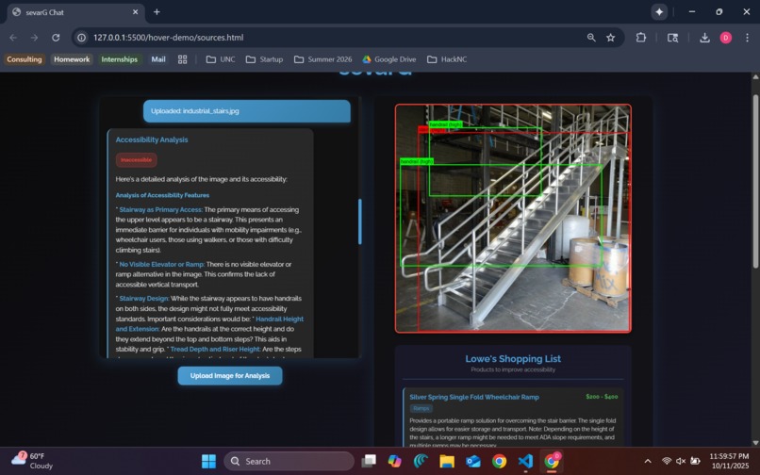760x475 pixels.
Task: Open the weather widget showing 60°F Cloudy
Action: point(32,461)
